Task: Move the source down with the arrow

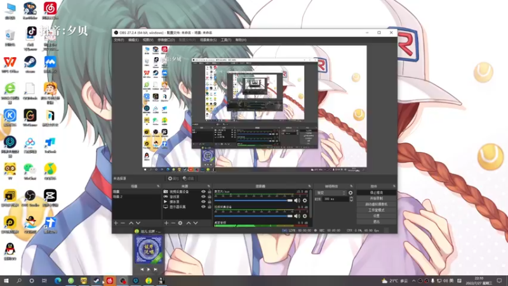Action: (196, 223)
